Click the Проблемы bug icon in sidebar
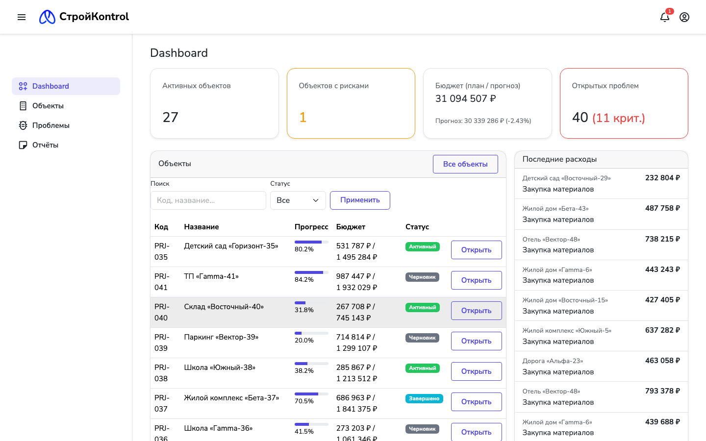The width and height of the screenshot is (706, 441). click(x=23, y=125)
